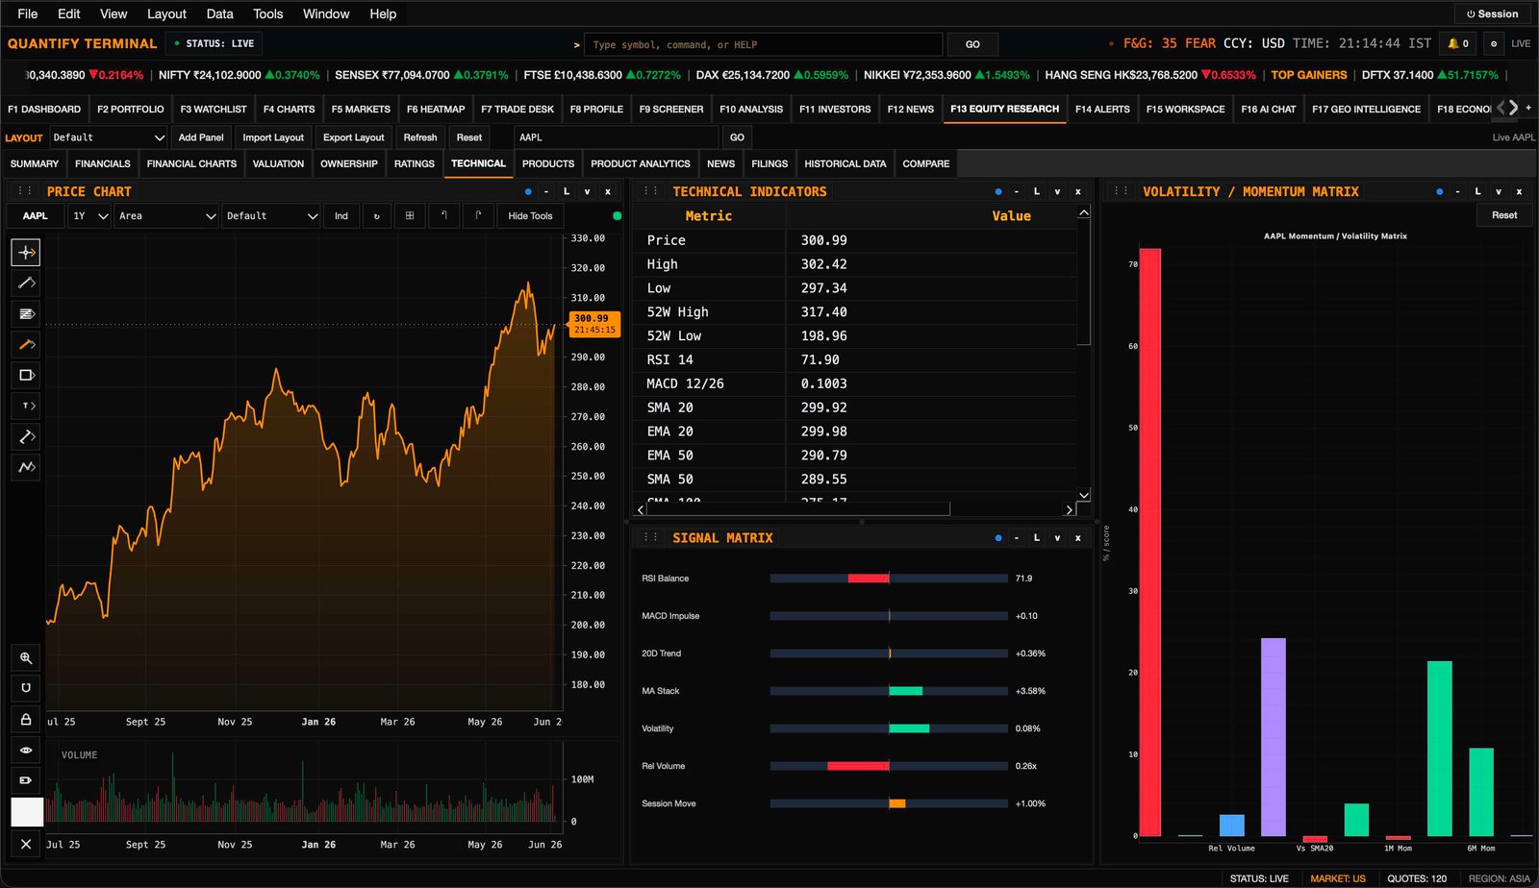Expand Volatility Matrix panel v menu
Image resolution: width=1539 pixels, height=888 pixels.
point(1499,191)
